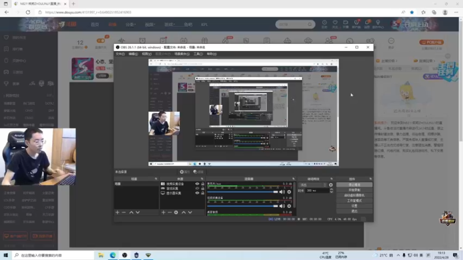This screenshot has height=260, width=463.
Task: Open Windows Start menu
Action: tap(6, 255)
